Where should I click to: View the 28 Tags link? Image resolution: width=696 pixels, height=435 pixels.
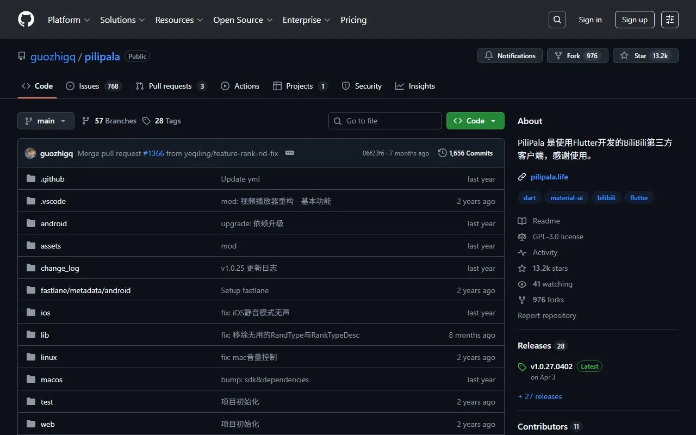[x=162, y=121]
